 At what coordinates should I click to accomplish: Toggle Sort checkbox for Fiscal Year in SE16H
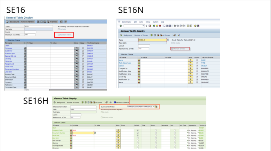coord(175,136)
